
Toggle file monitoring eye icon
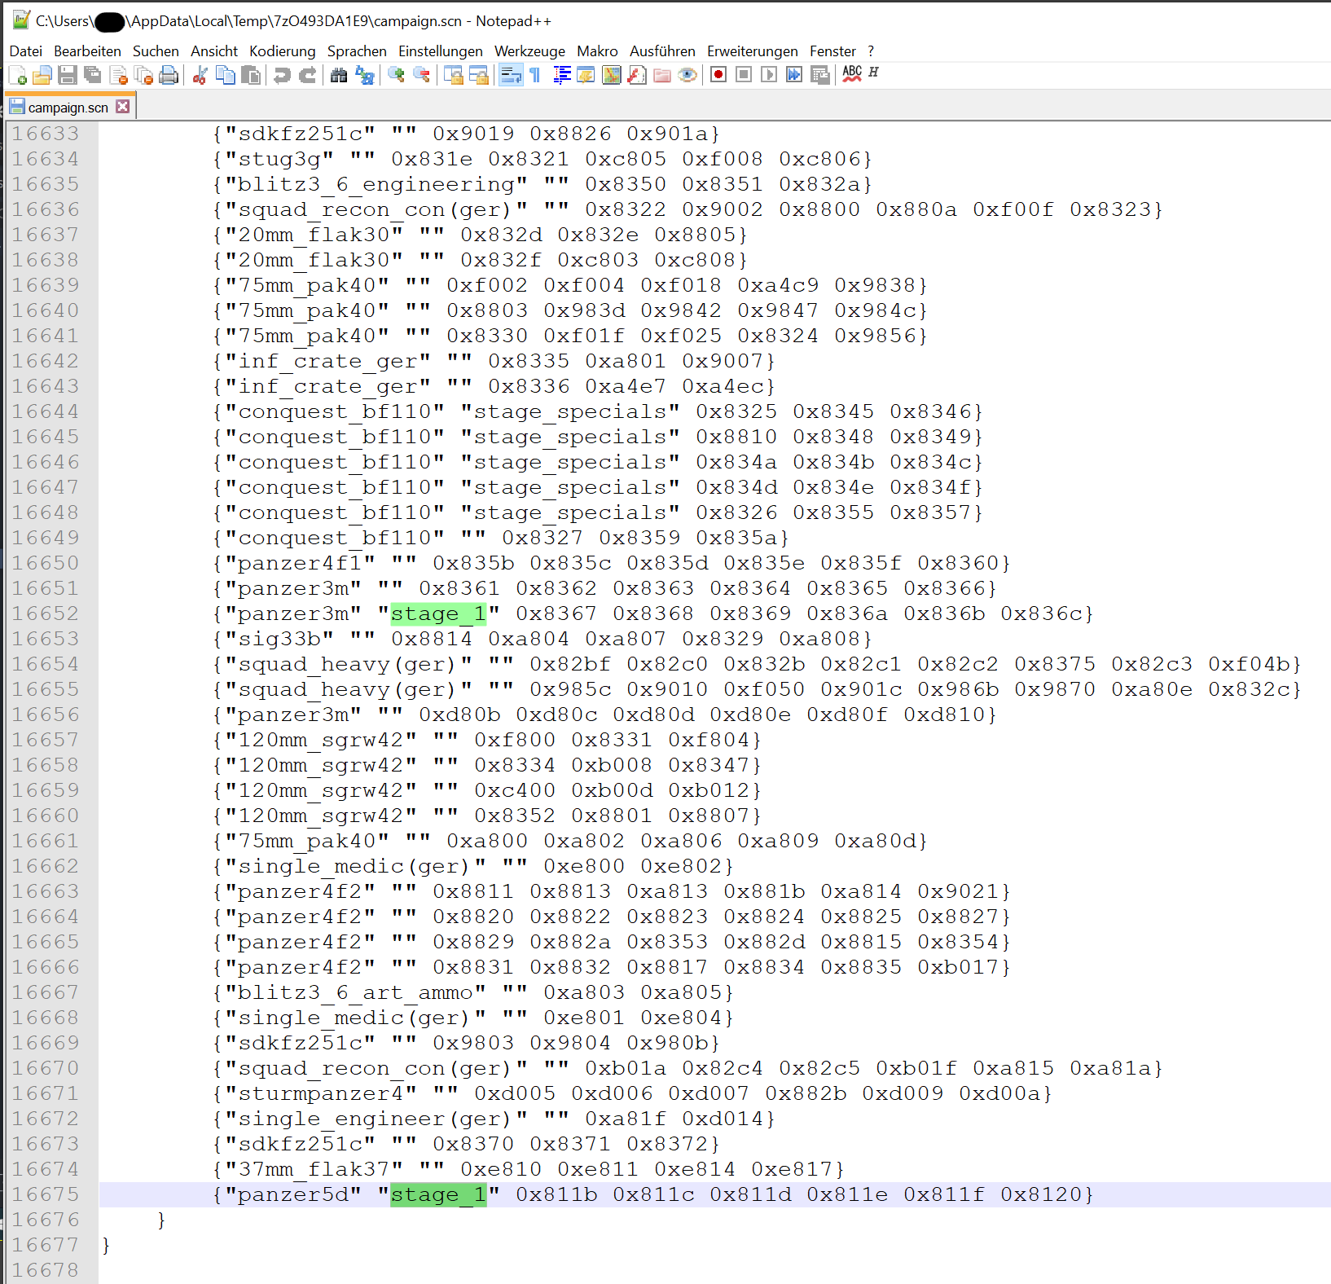tap(688, 76)
